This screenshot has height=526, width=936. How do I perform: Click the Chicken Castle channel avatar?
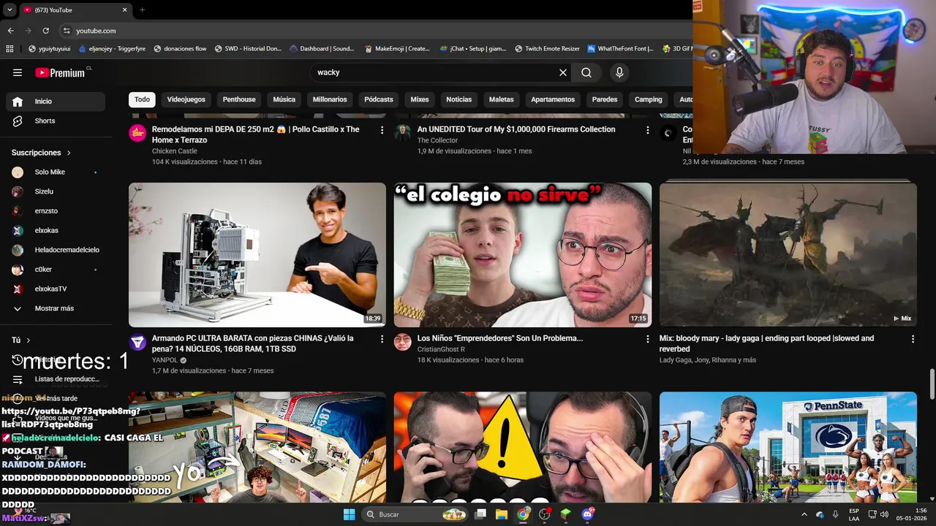pyautogui.click(x=137, y=133)
